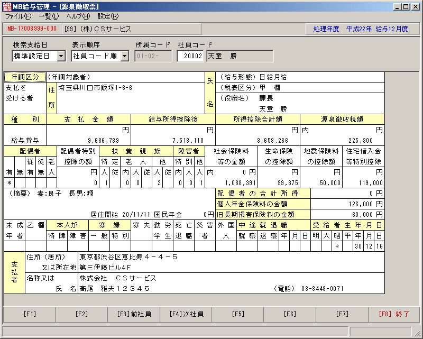Click the payer name 高尾 雅夫１２３４５

(114, 289)
